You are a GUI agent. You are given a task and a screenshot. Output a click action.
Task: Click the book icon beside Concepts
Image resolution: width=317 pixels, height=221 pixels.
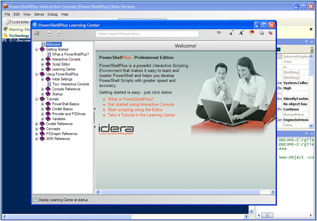(x=42, y=129)
